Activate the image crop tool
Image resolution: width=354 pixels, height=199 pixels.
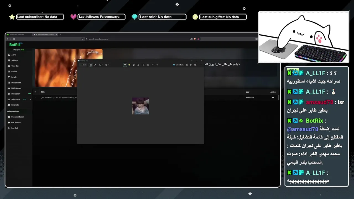pyautogui.click(x=144, y=65)
